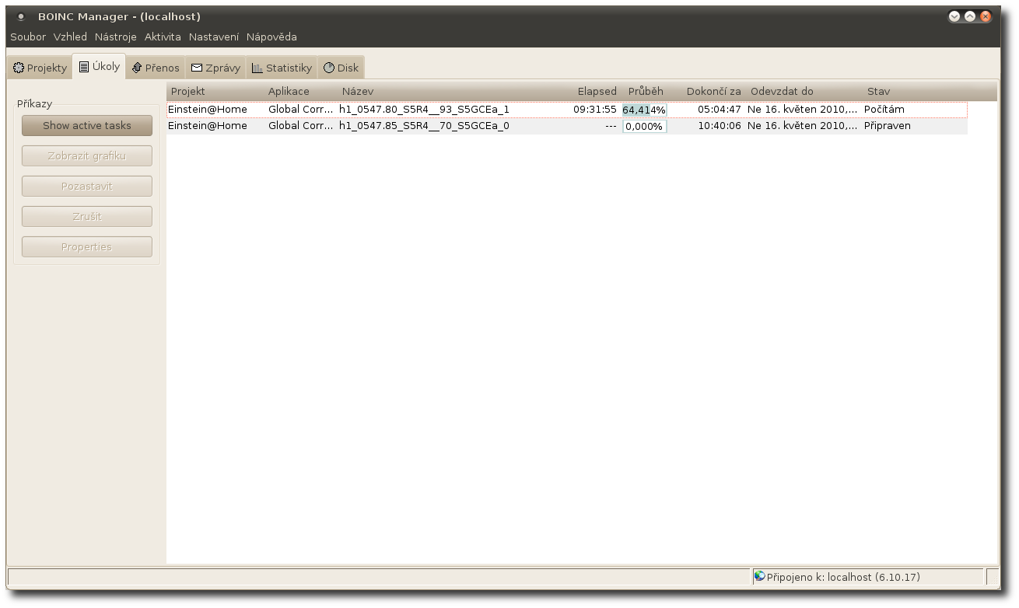Open the Nástroje menu
Screen dimensions: 1019x608
click(116, 37)
